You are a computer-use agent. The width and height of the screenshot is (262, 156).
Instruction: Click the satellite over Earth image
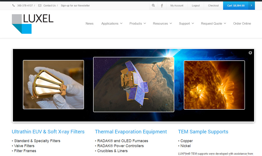[134, 84]
